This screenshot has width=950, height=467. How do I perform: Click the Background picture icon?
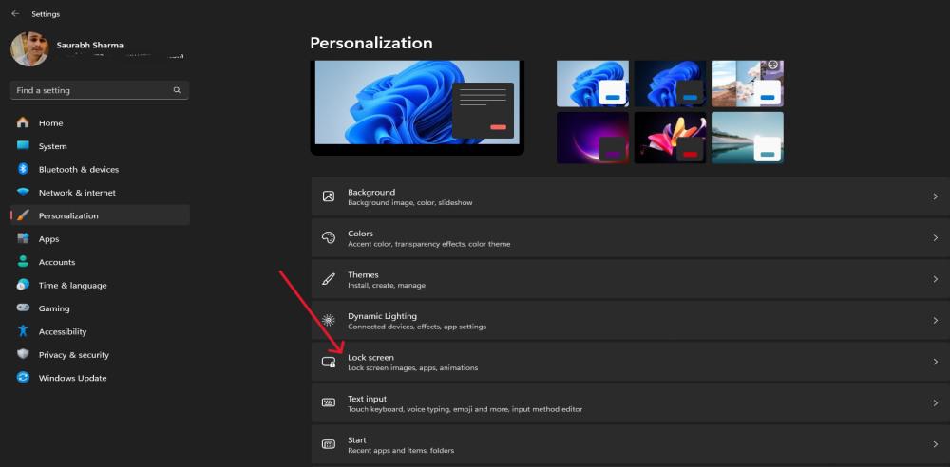click(329, 196)
